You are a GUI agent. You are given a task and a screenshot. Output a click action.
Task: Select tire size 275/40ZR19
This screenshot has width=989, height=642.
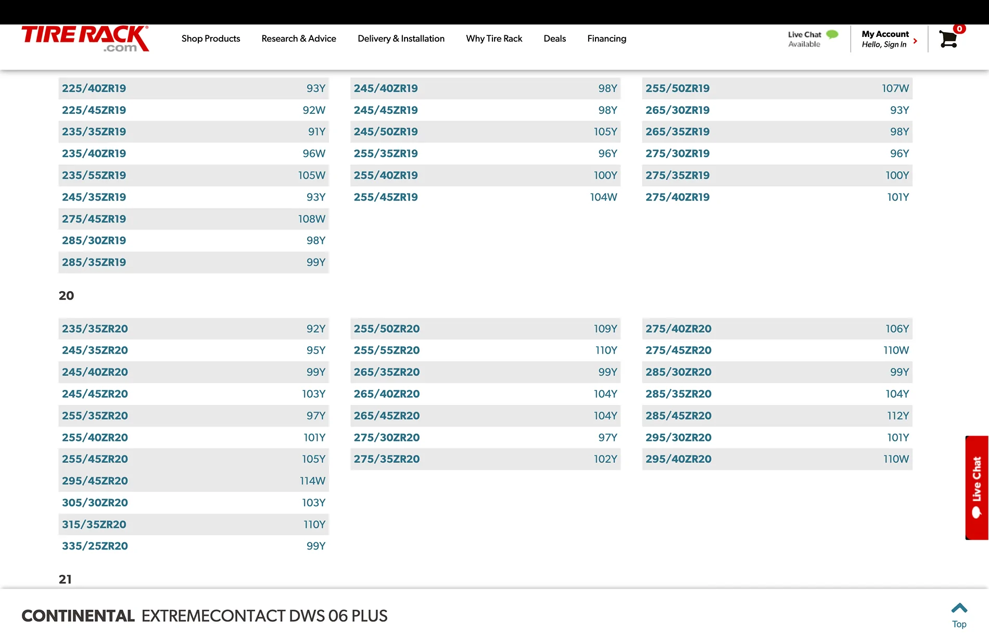(777, 198)
